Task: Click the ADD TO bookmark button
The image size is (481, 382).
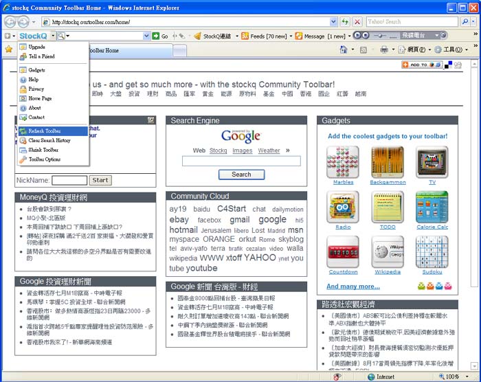Action: pos(423,65)
